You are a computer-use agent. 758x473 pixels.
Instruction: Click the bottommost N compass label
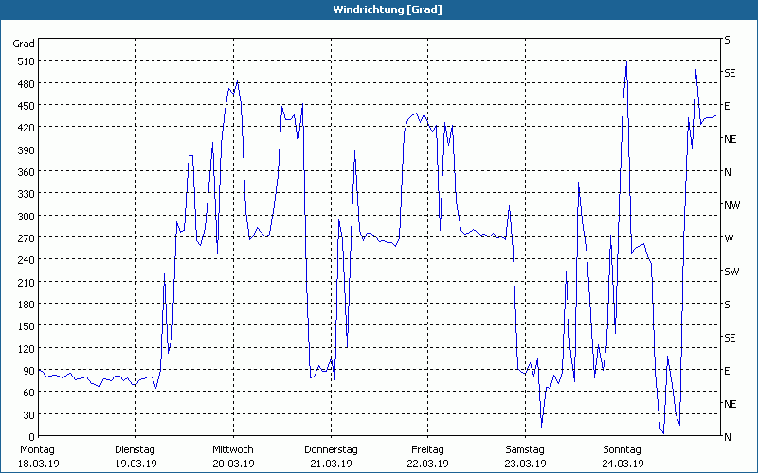728,437
